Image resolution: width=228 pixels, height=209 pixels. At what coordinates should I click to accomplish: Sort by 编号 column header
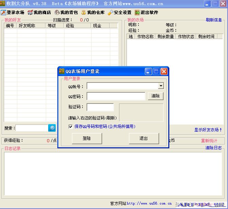click(x=10, y=25)
